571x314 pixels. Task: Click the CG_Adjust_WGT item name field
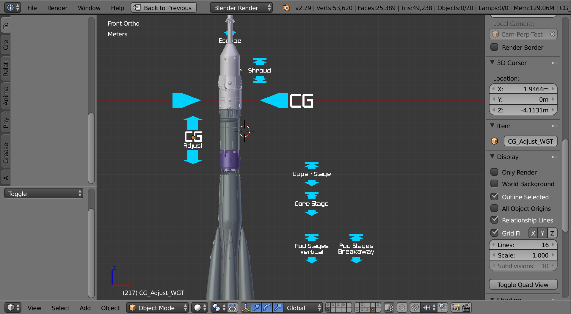coord(530,141)
